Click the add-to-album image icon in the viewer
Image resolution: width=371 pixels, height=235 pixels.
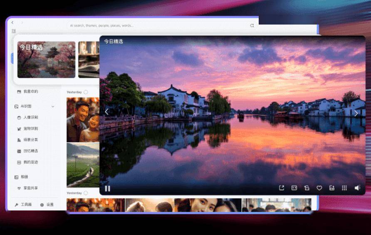[x=332, y=188]
